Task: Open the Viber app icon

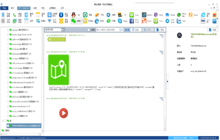Action: click(x=156, y=15)
